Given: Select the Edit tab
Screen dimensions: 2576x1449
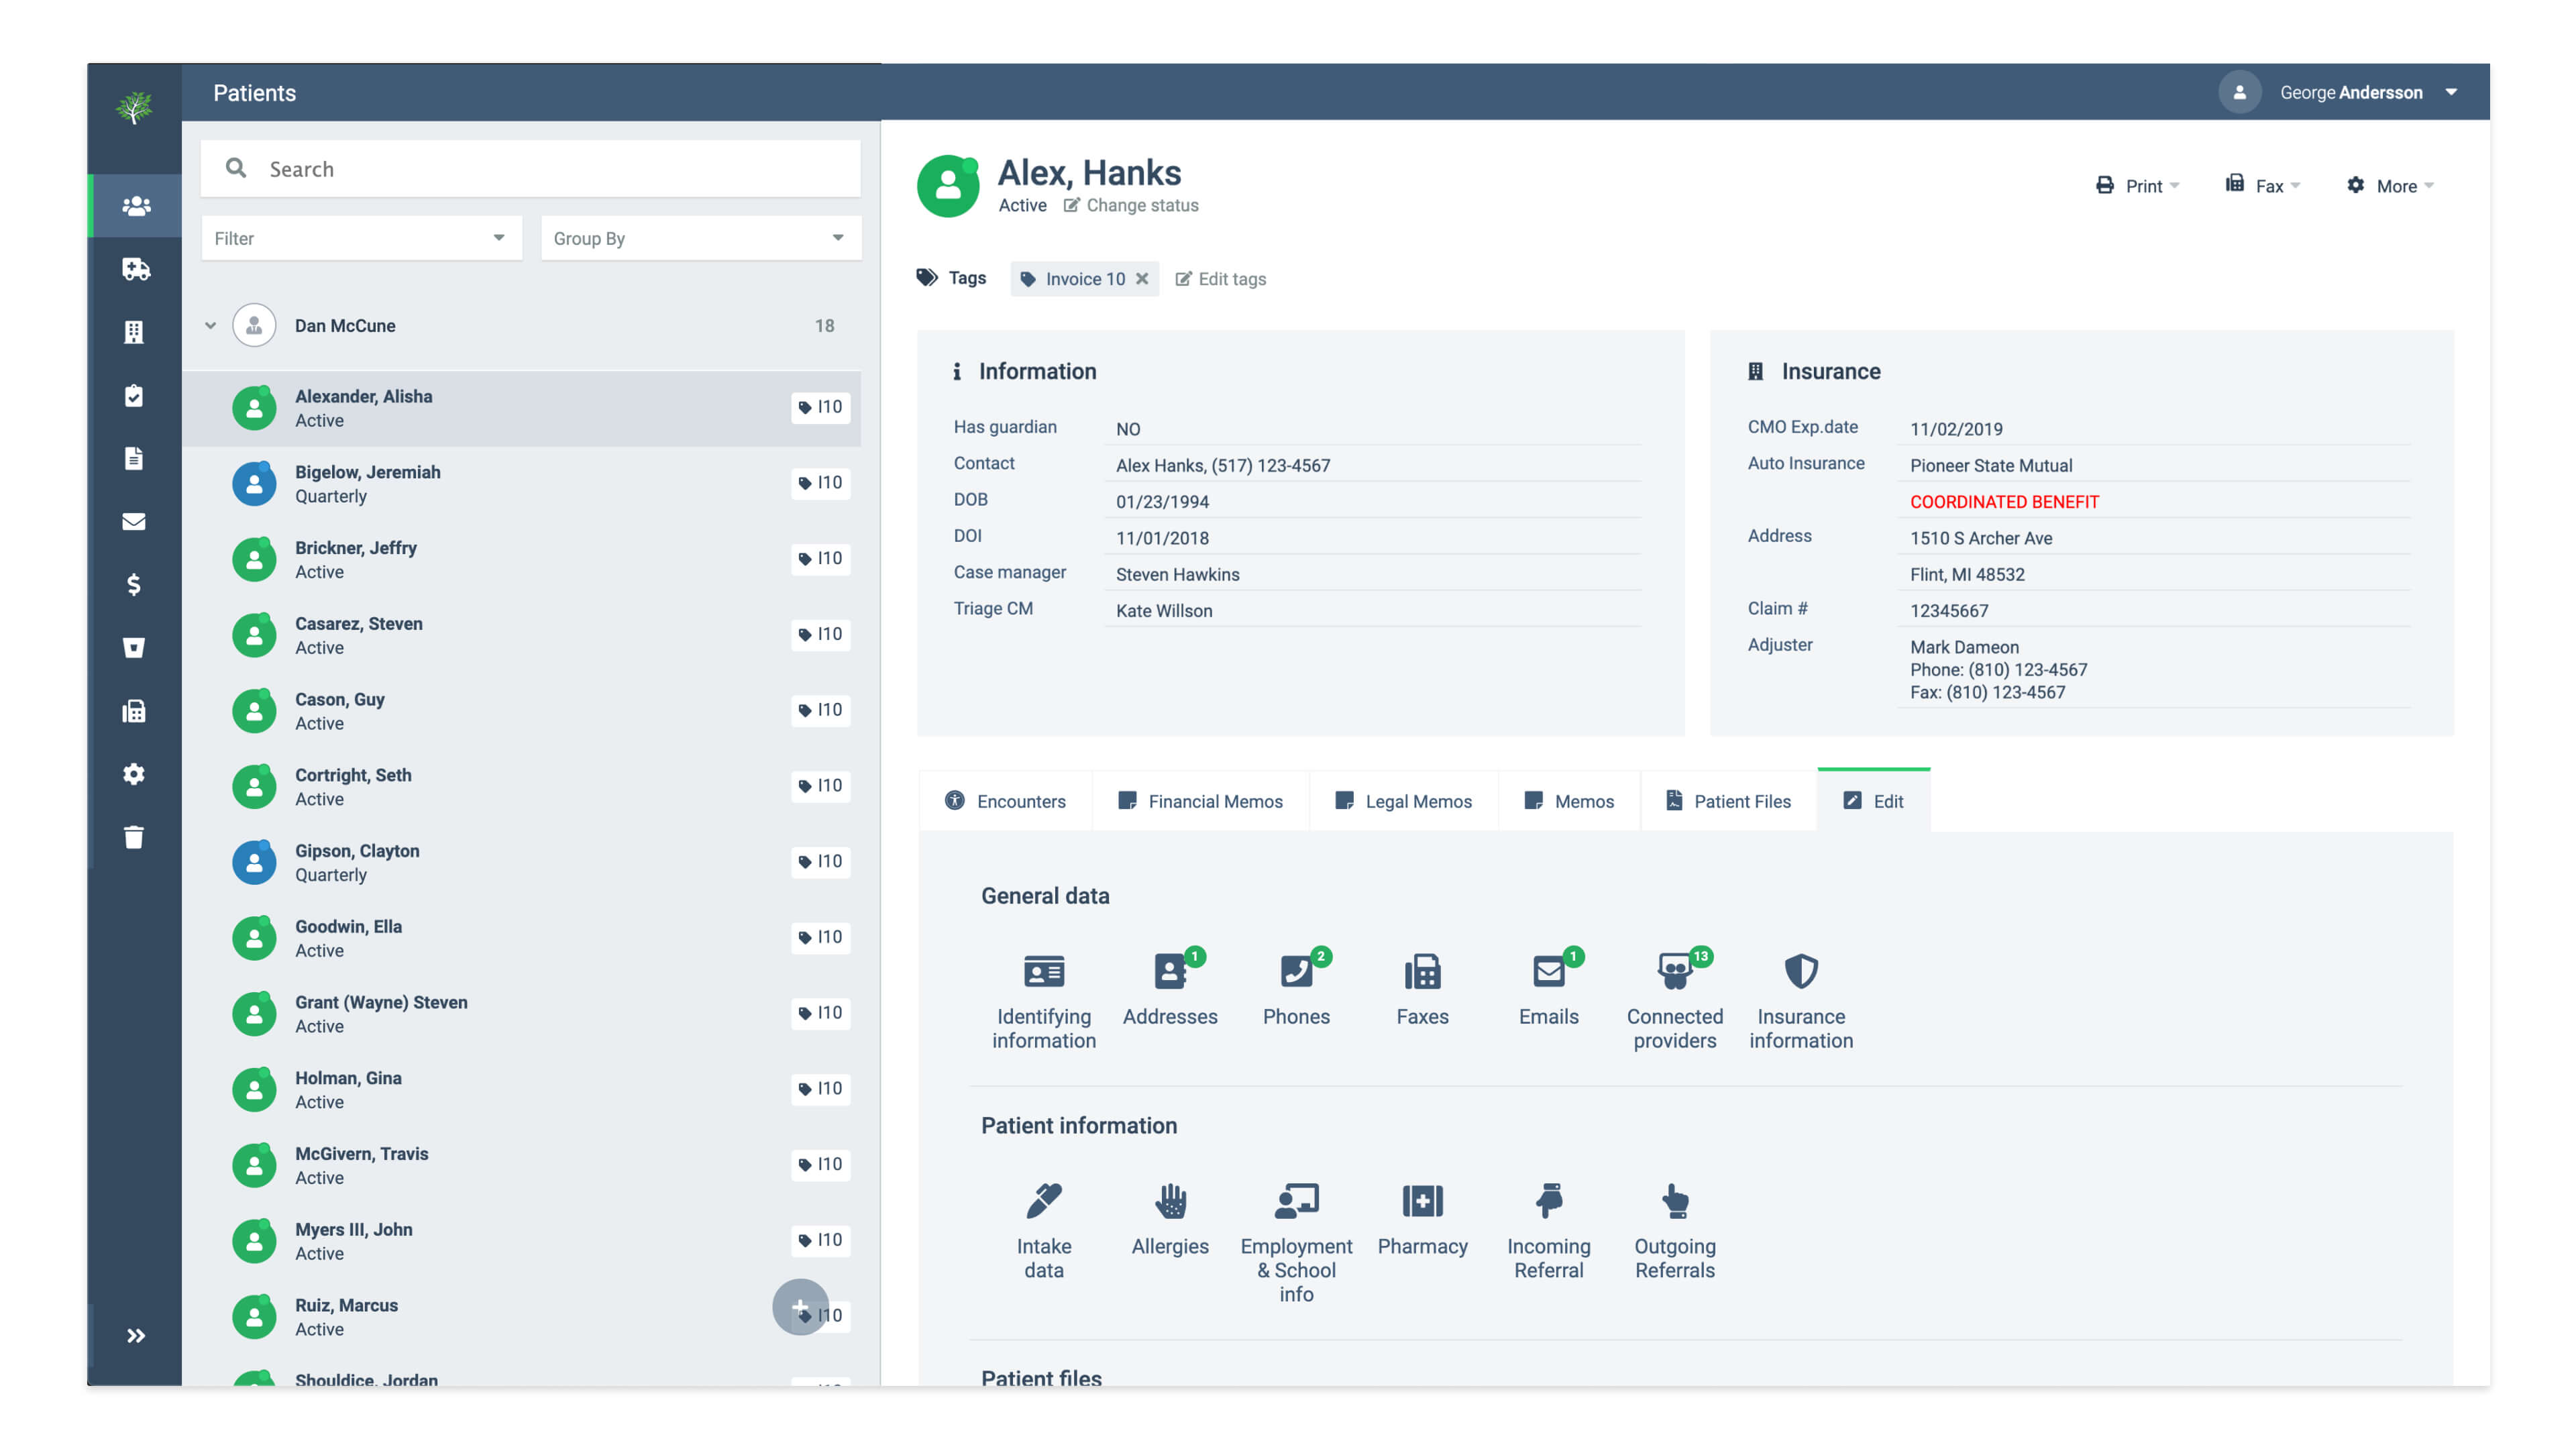Looking at the screenshot, I should 1873,801.
